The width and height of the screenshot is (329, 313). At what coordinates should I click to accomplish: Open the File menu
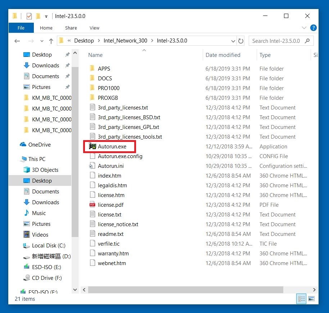pyautogui.click(x=21, y=28)
